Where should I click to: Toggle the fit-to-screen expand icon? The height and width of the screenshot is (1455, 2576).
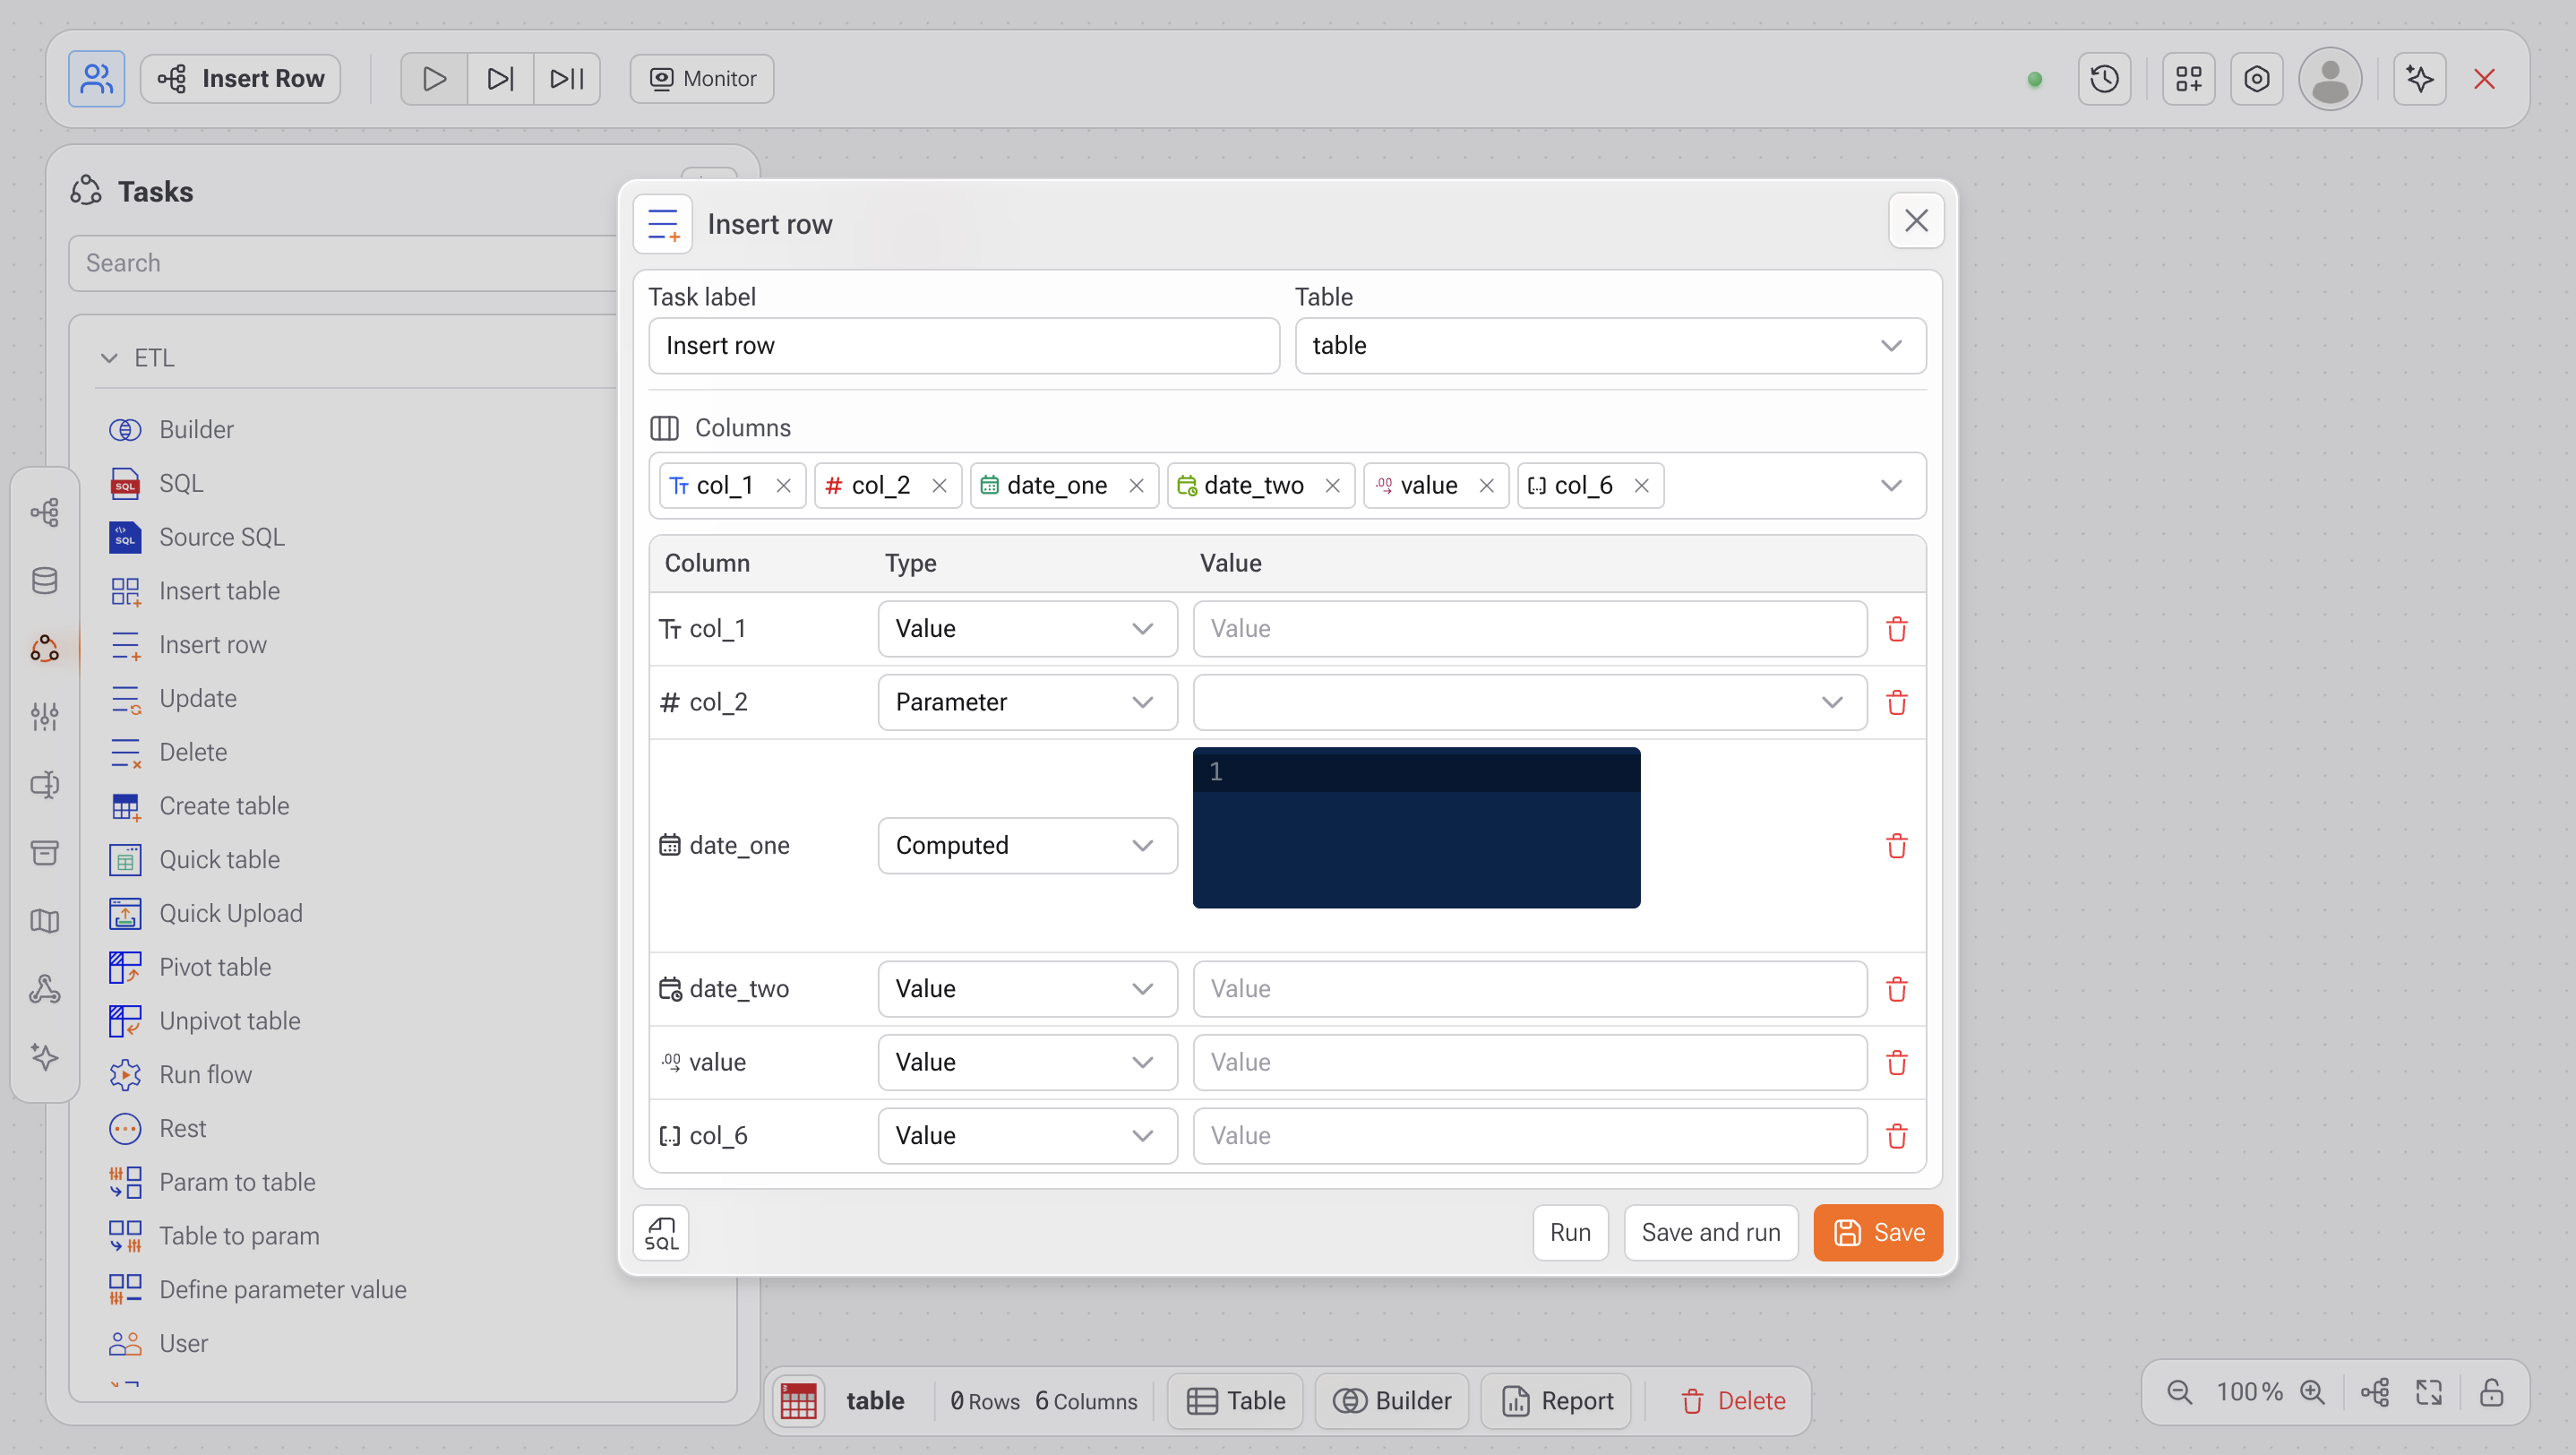coord(2429,1392)
